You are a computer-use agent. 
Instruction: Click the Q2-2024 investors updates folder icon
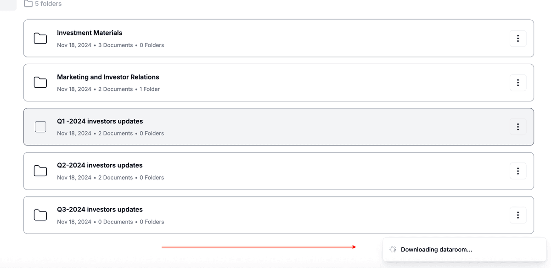[x=40, y=171]
